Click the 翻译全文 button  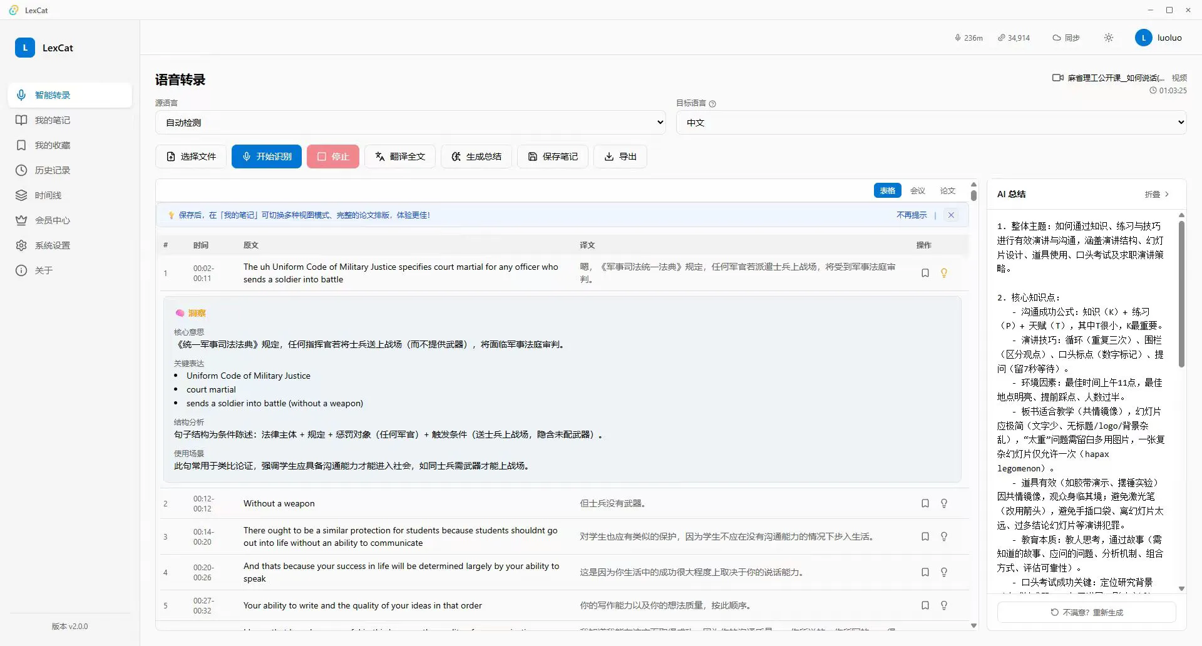click(x=400, y=156)
